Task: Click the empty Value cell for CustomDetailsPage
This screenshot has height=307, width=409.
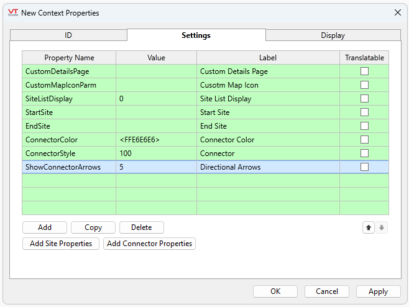Action: pos(156,71)
